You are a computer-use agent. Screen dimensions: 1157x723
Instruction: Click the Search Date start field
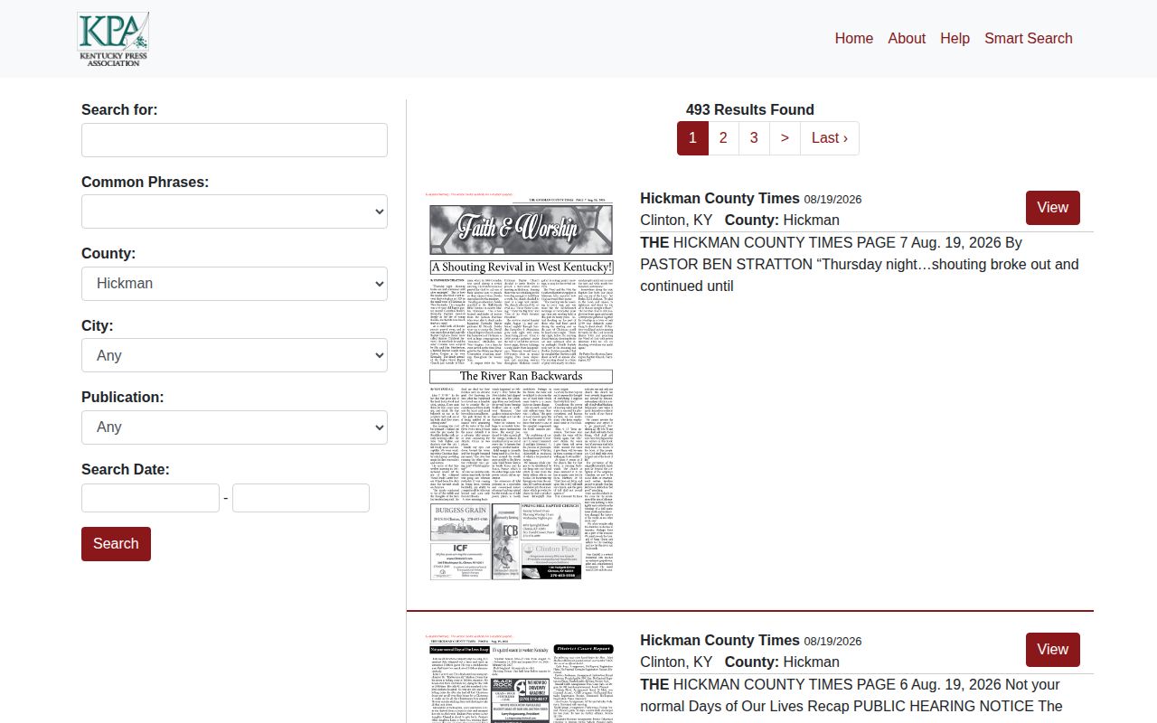click(x=150, y=498)
